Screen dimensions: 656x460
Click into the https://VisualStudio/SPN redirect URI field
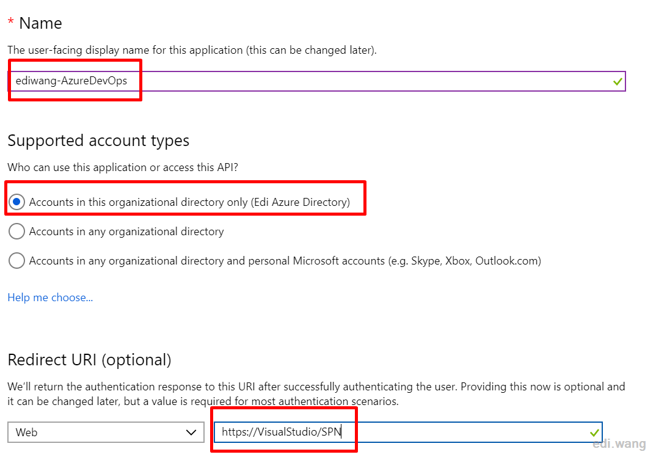409,432
